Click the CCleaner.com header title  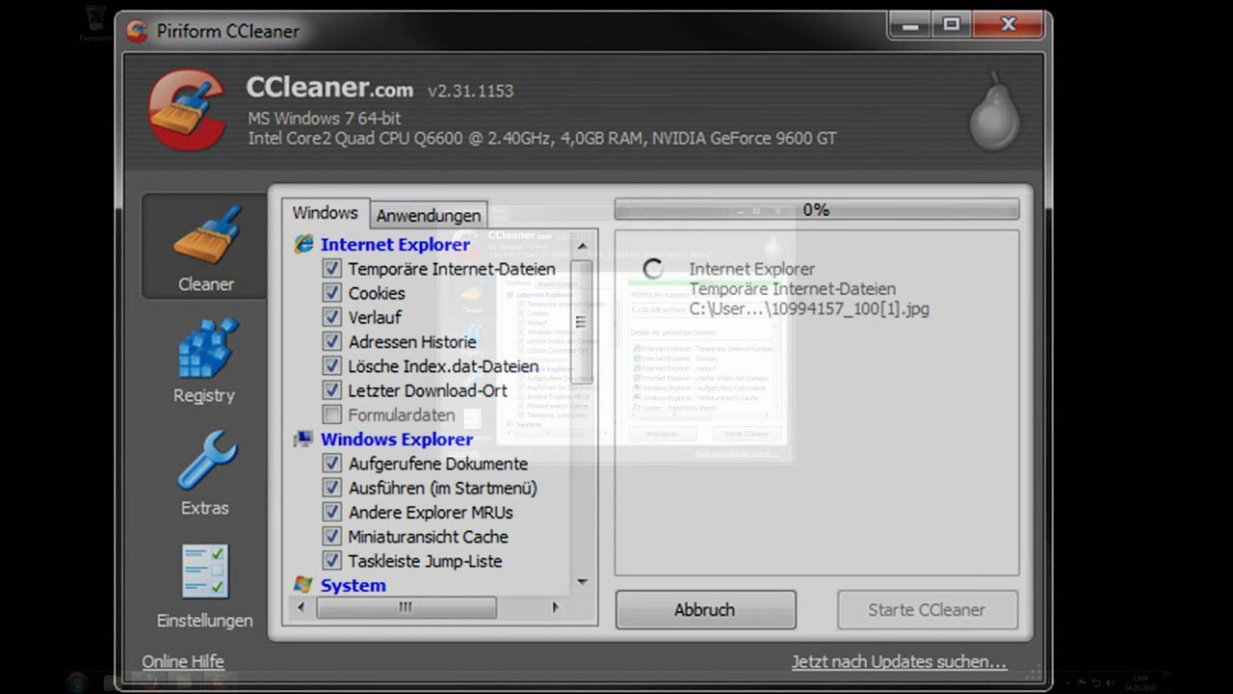(x=330, y=88)
